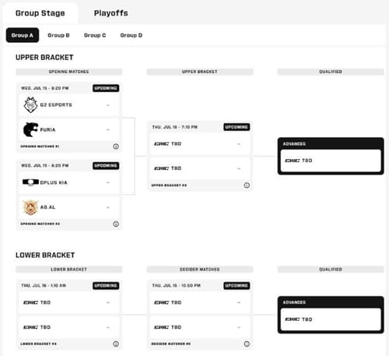This screenshot has width=389, height=356.
Task: Open the Dplus KIA team row
Action: tap(69, 182)
